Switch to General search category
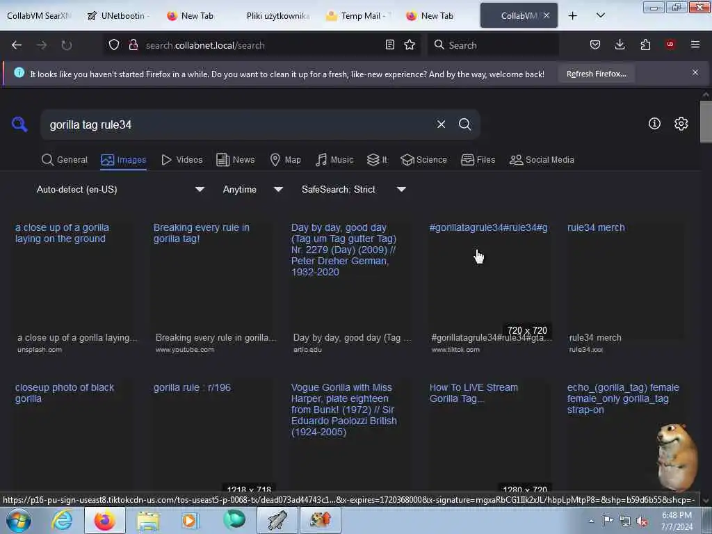Image resolution: width=712 pixels, height=534 pixels. click(65, 160)
